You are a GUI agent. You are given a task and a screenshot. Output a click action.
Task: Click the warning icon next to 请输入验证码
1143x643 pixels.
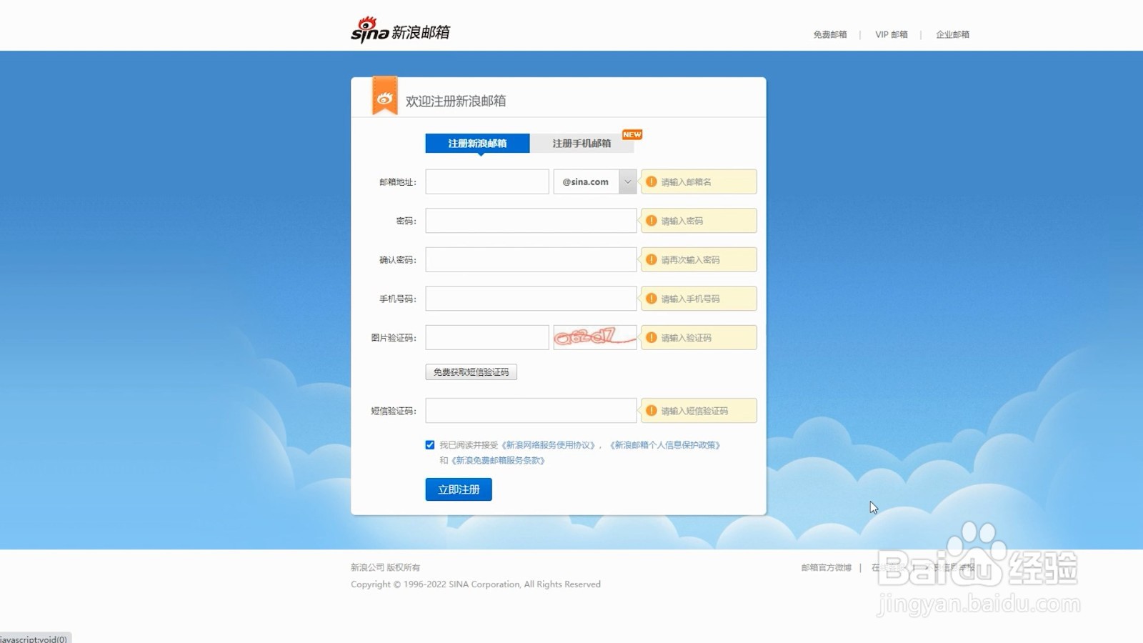tap(651, 337)
